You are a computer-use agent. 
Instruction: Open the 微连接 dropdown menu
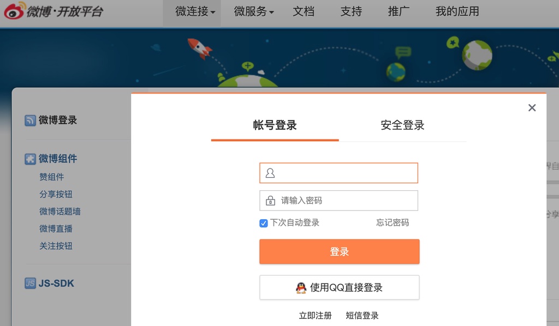[x=192, y=12]
